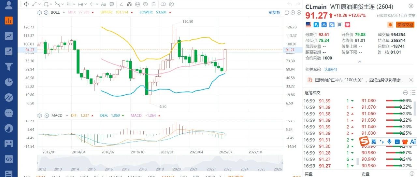Select the crosshair move tool
The width and height of the screenshot is (417, 177).
[26, 5]
